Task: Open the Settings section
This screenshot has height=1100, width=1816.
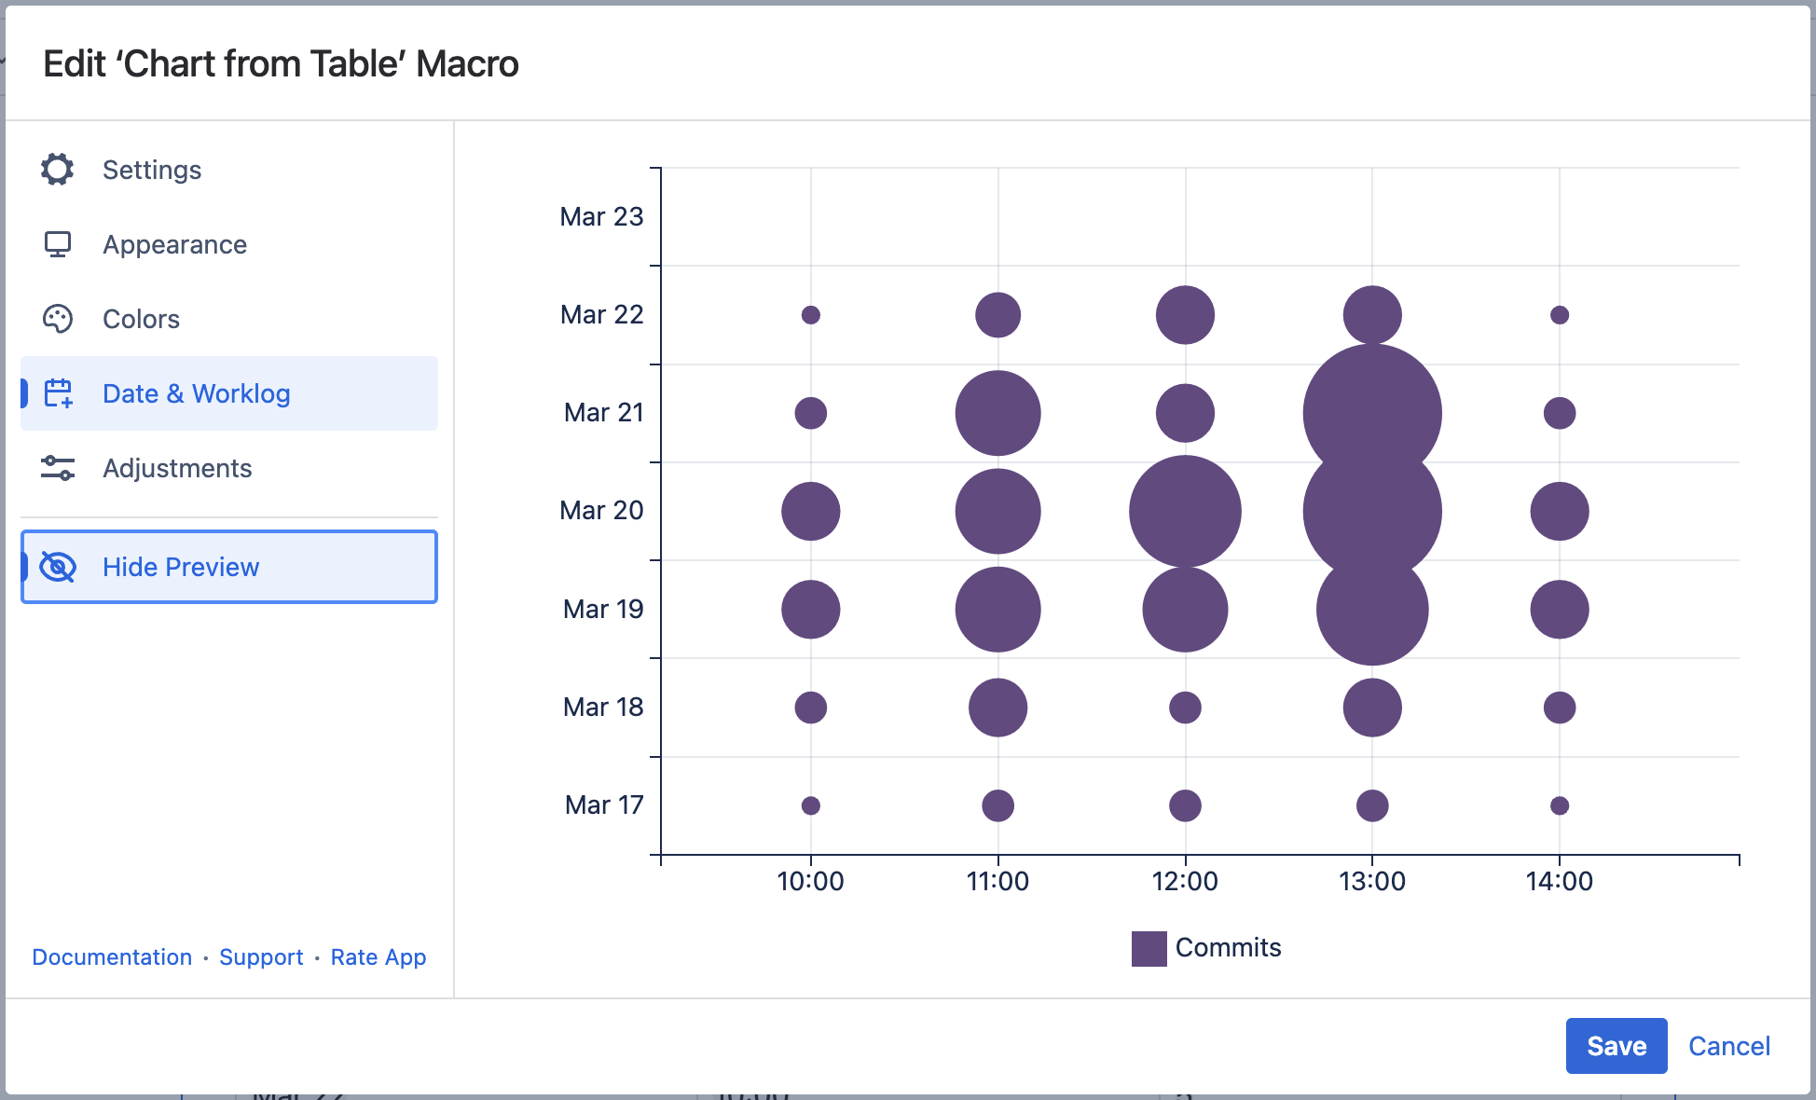Action: coord(152,170)
